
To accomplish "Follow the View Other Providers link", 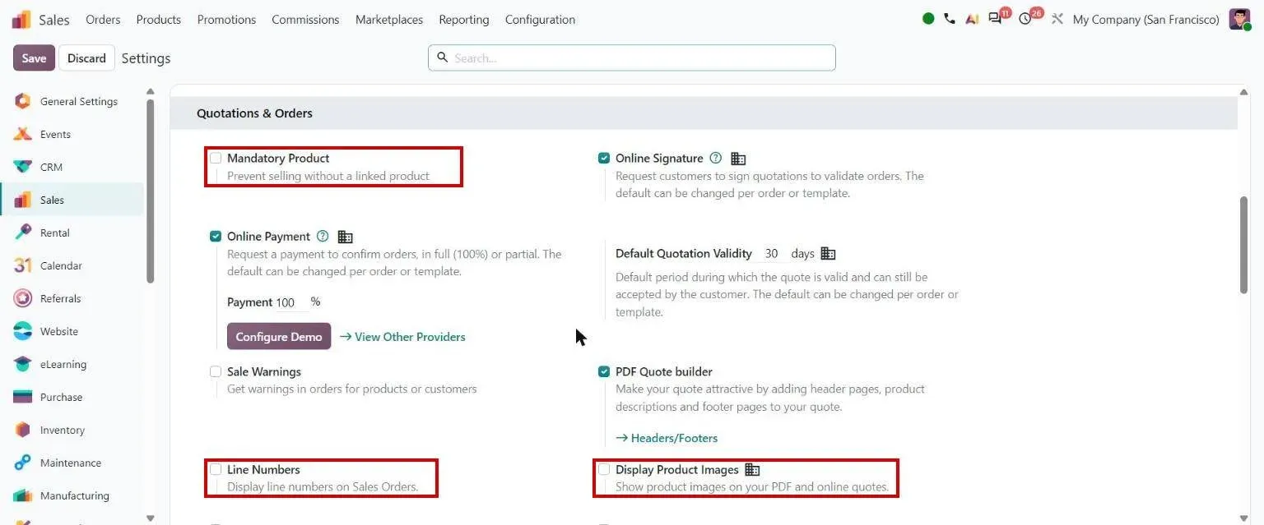I will (402, 336).
